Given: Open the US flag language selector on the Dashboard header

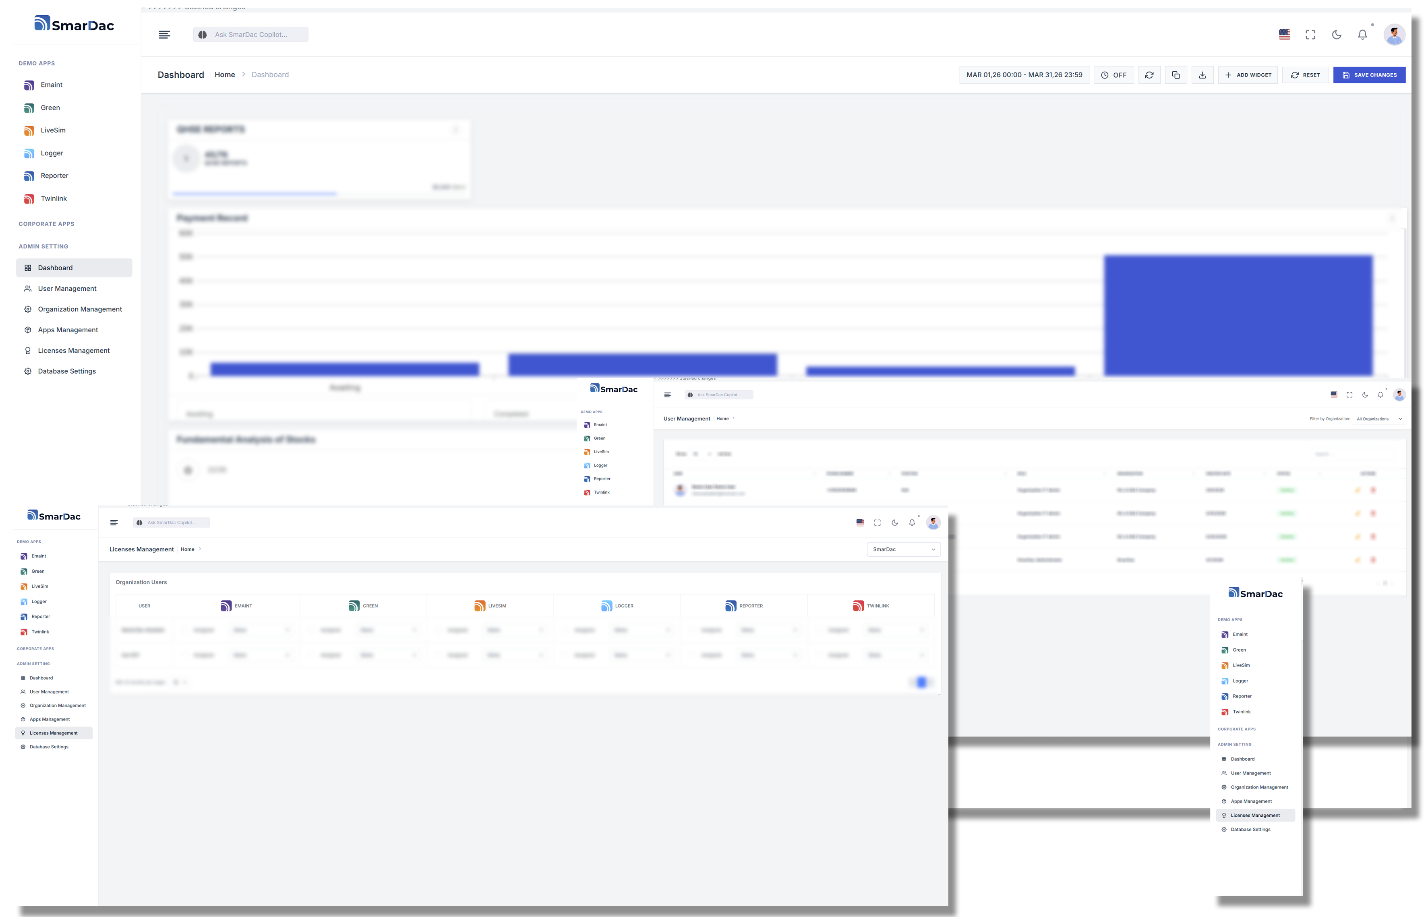Looking at the screenshot, I should pyautogui.click(x=1284, y=35).
